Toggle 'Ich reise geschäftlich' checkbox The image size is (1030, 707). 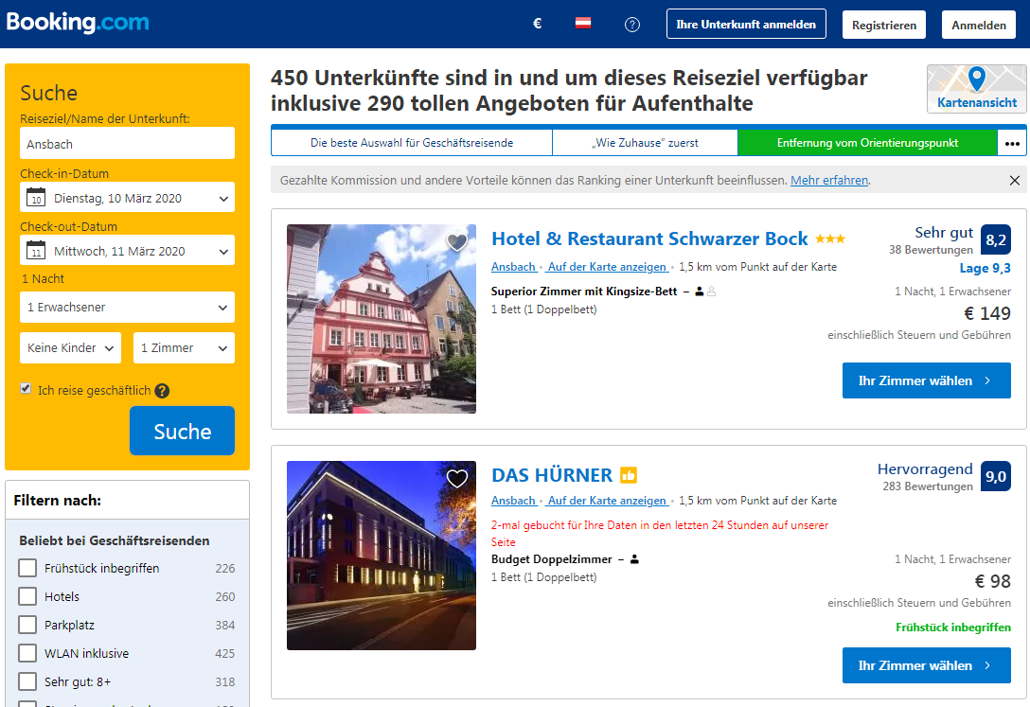pyautogui.click(x=26, y=388)
